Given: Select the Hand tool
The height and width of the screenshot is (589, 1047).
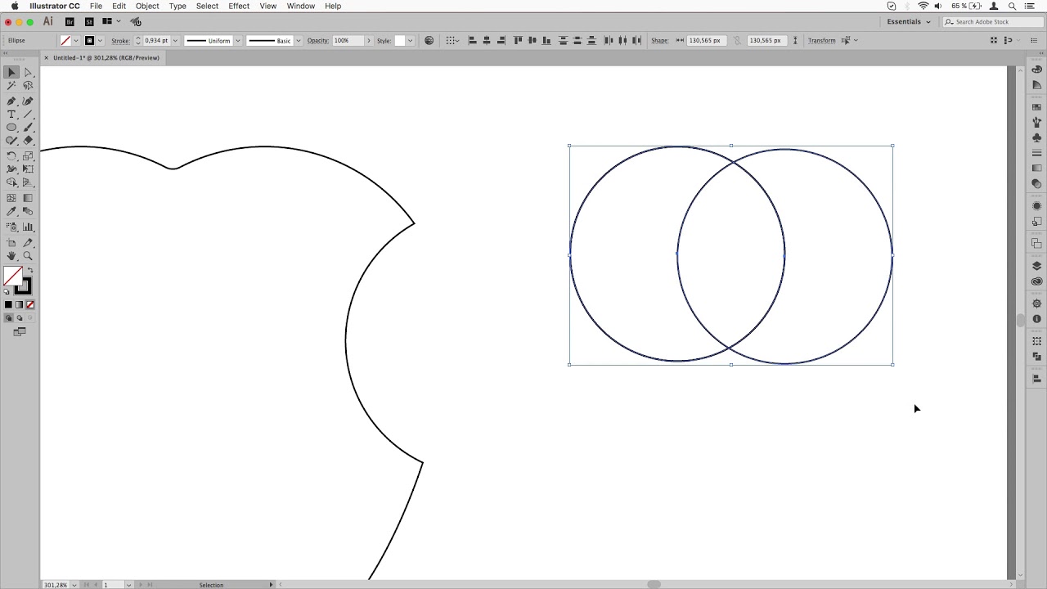Looking at the screenshot, I should tap(11, 256).
